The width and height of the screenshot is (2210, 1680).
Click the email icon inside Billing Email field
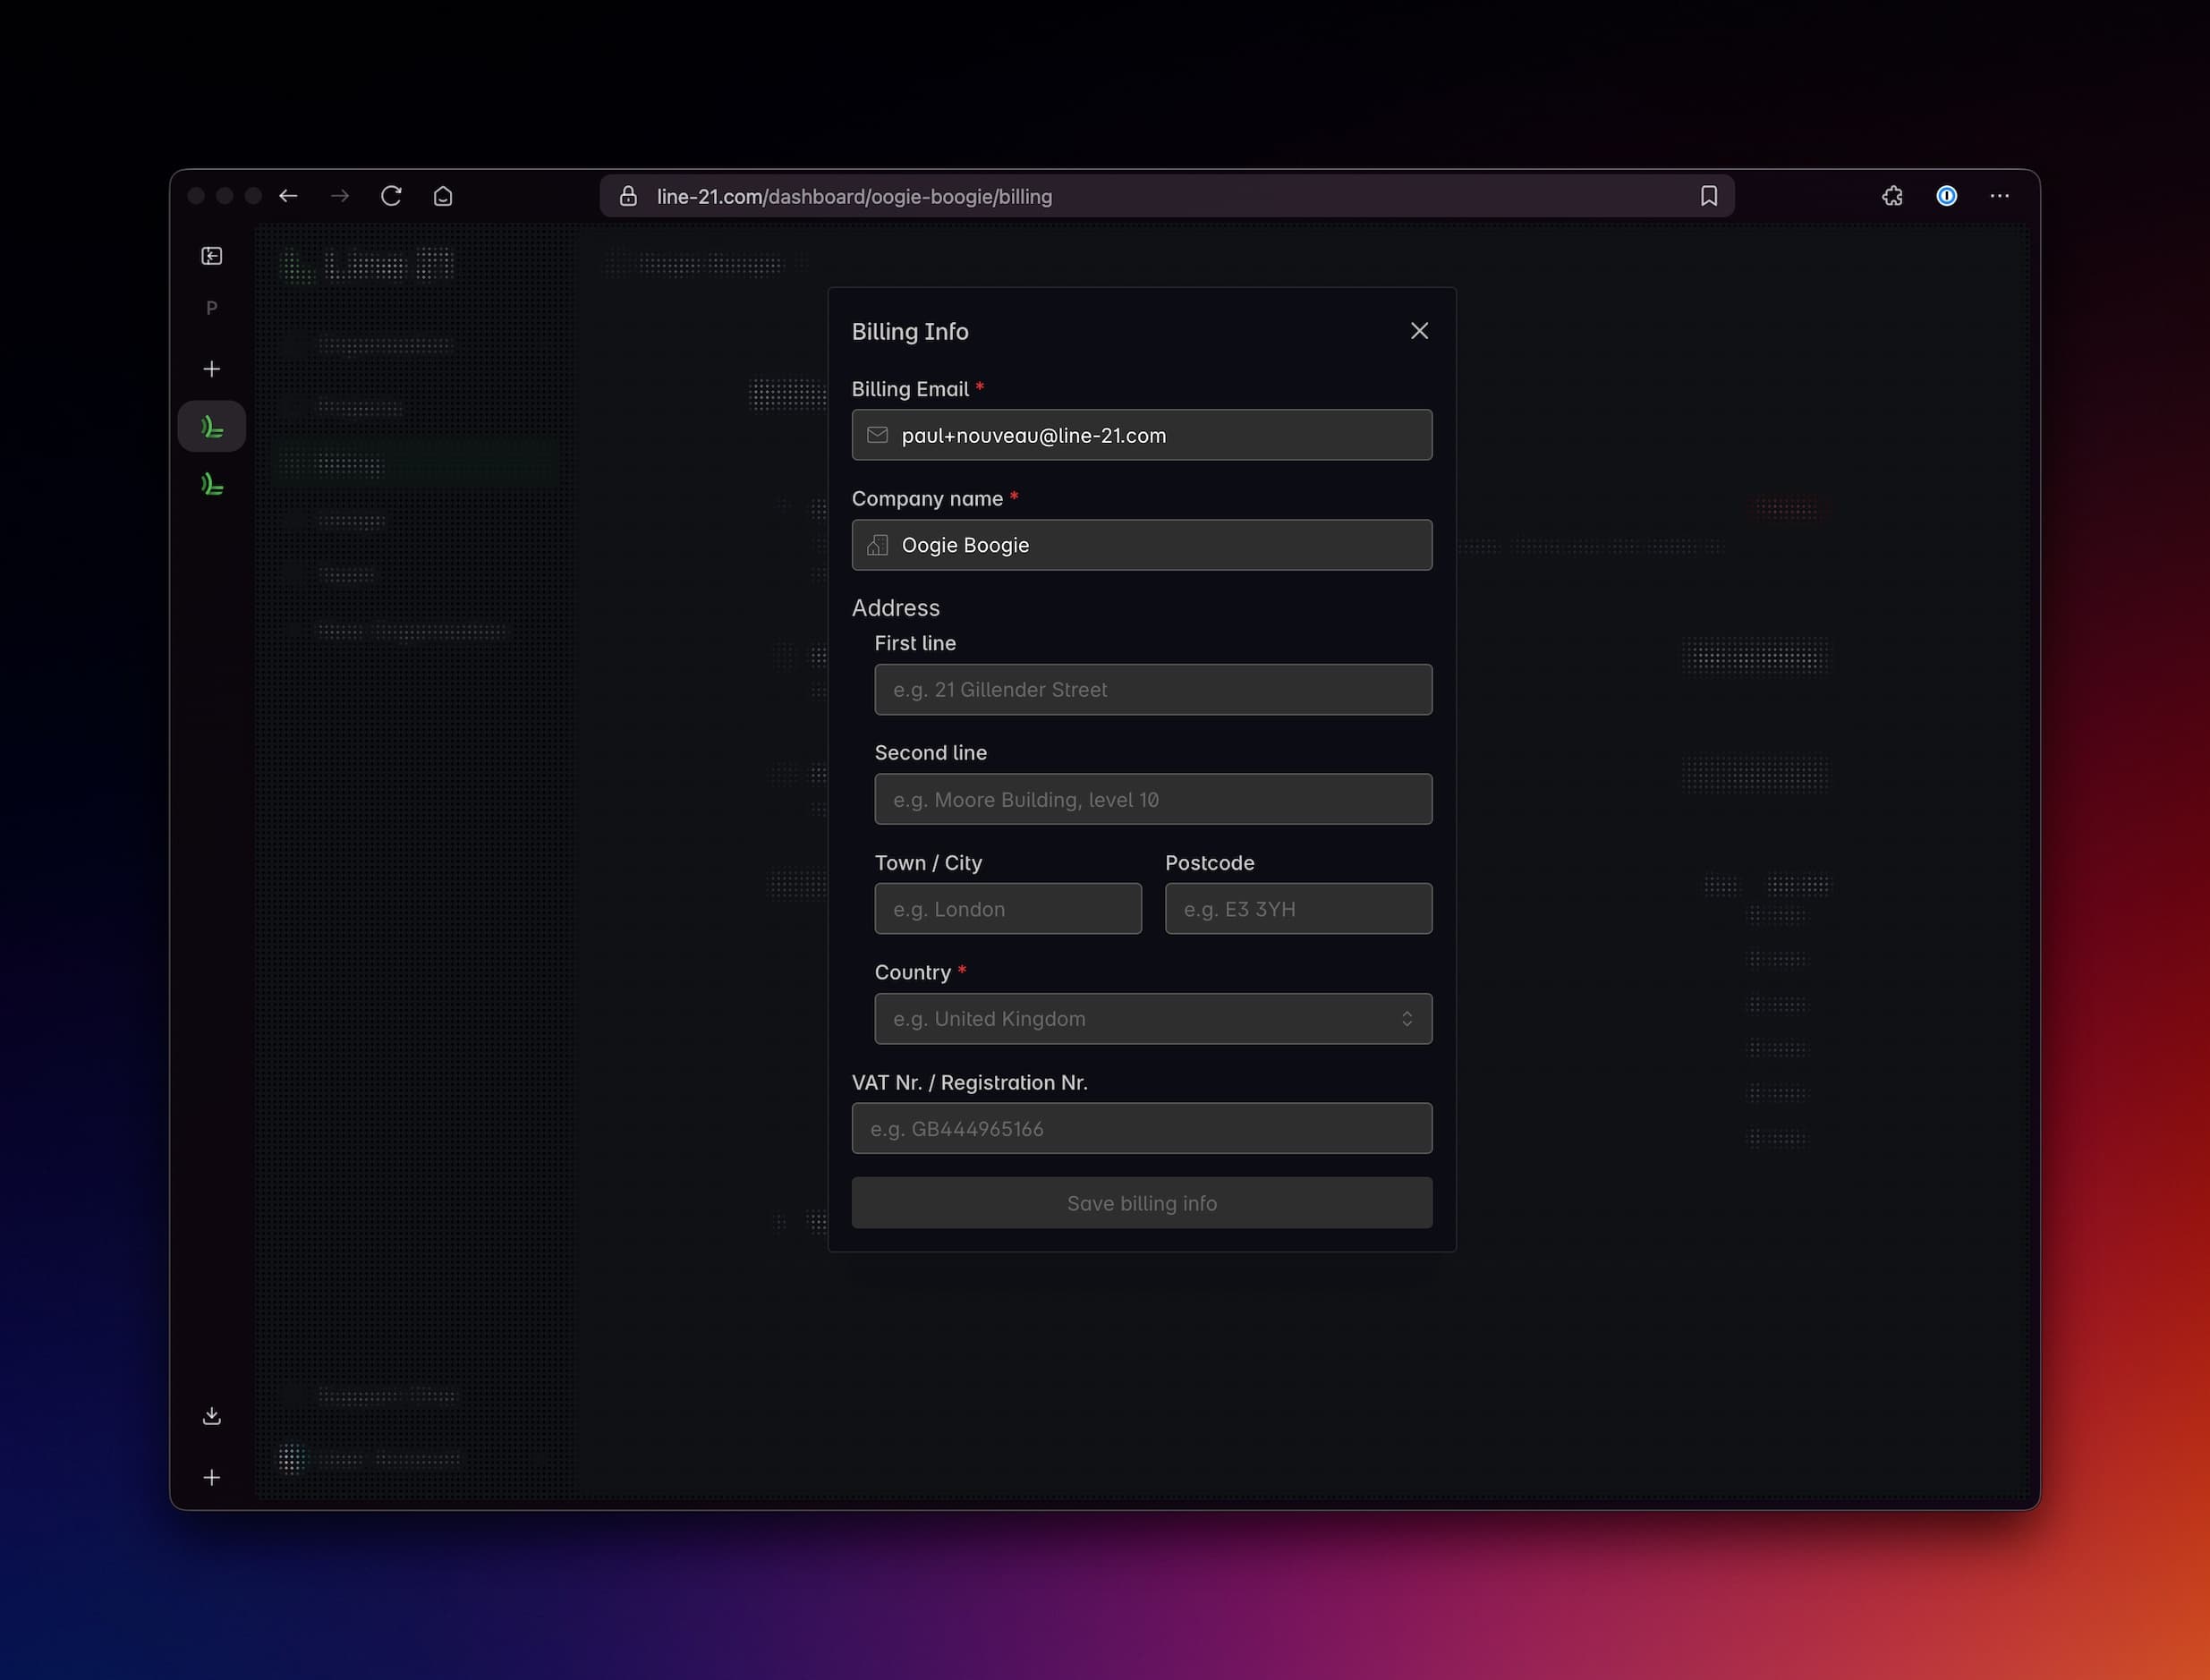877,434
